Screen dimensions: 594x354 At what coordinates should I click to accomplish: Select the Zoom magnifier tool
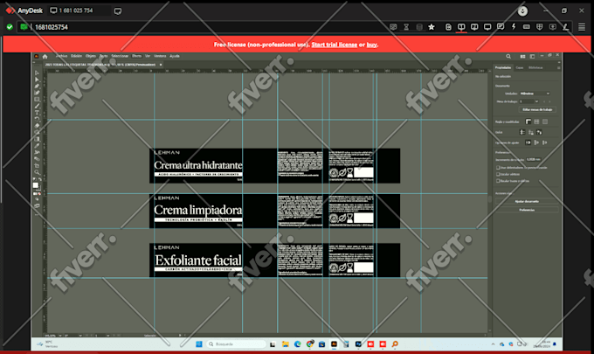point(37,172)
